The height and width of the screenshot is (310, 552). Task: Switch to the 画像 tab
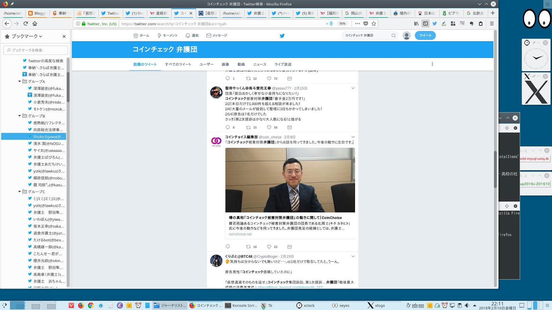225,64
